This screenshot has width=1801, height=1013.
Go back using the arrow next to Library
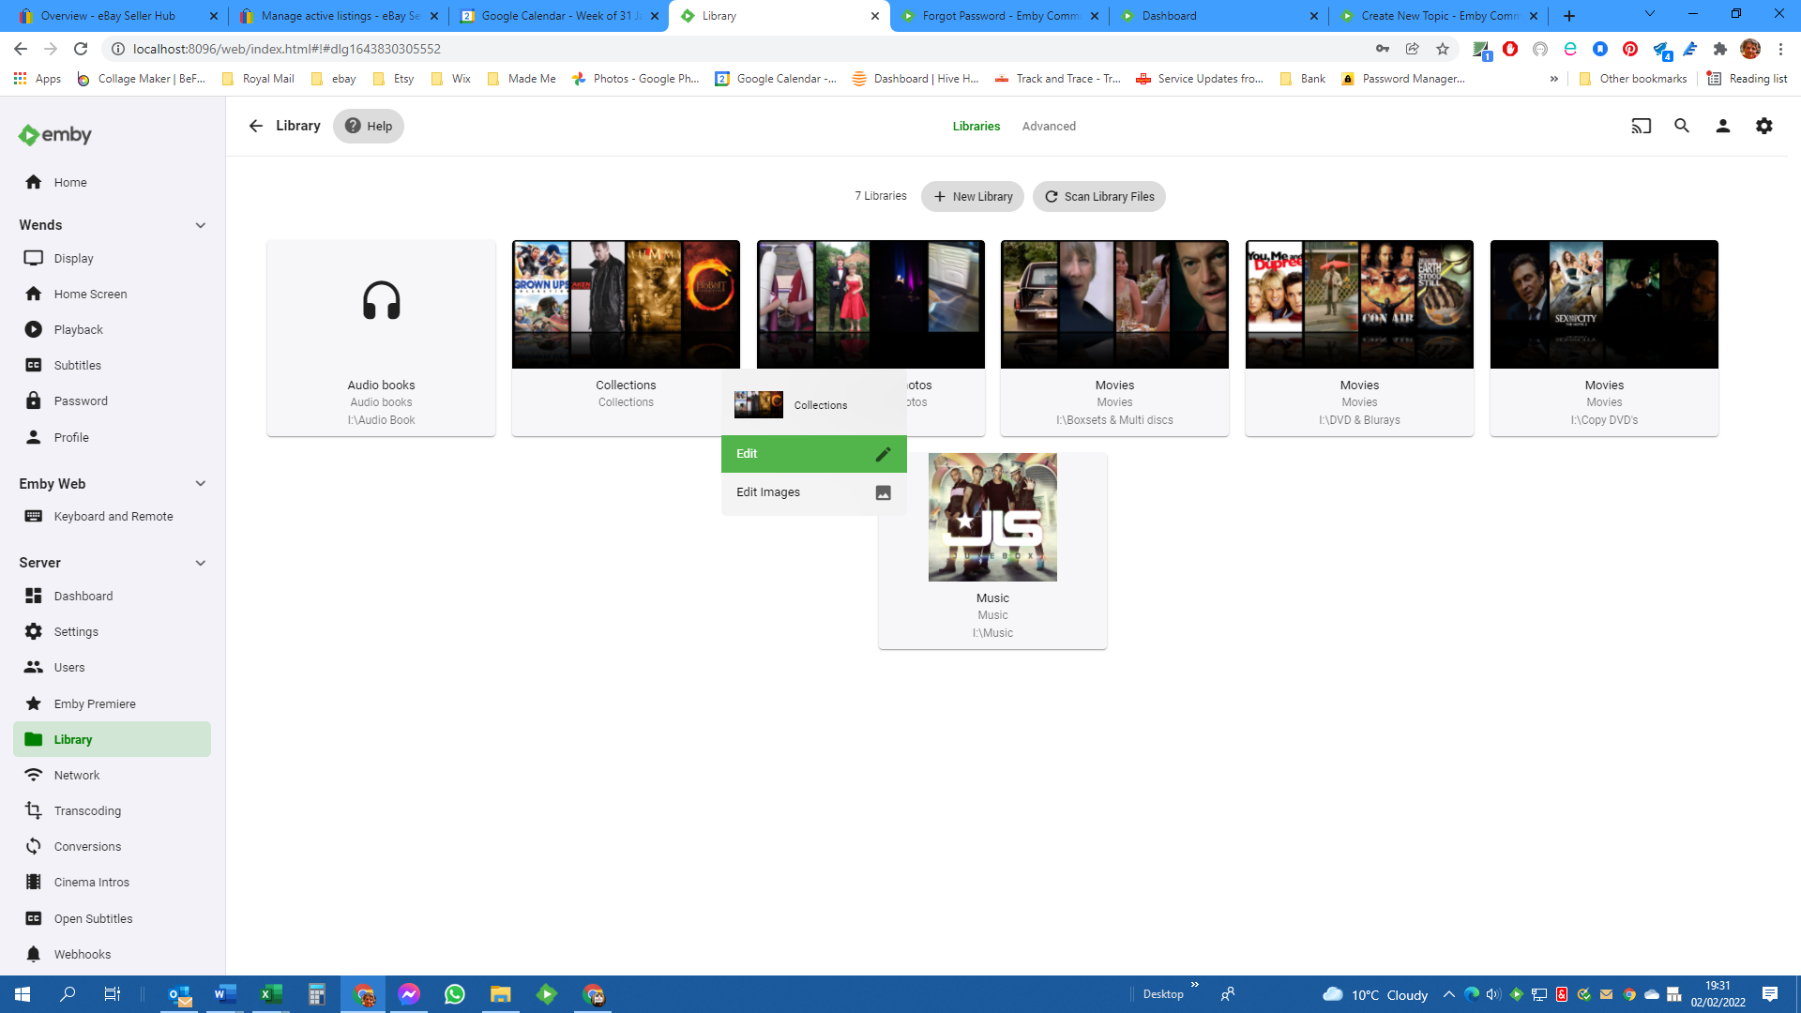pyautogui.click(x=255, y=125)
